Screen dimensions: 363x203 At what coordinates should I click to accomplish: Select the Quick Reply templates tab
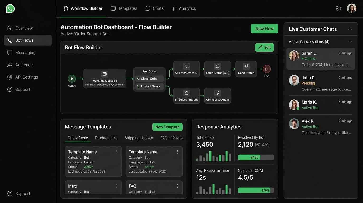click(78, 138)
